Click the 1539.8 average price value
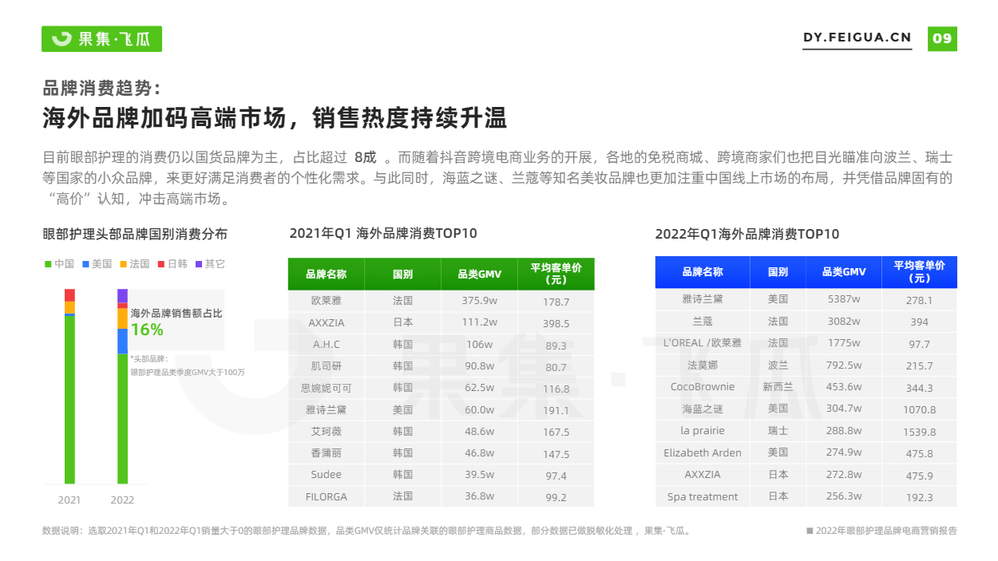Image resolution: width=998 pixels, height=561 pixels. (x=920, y=431)
